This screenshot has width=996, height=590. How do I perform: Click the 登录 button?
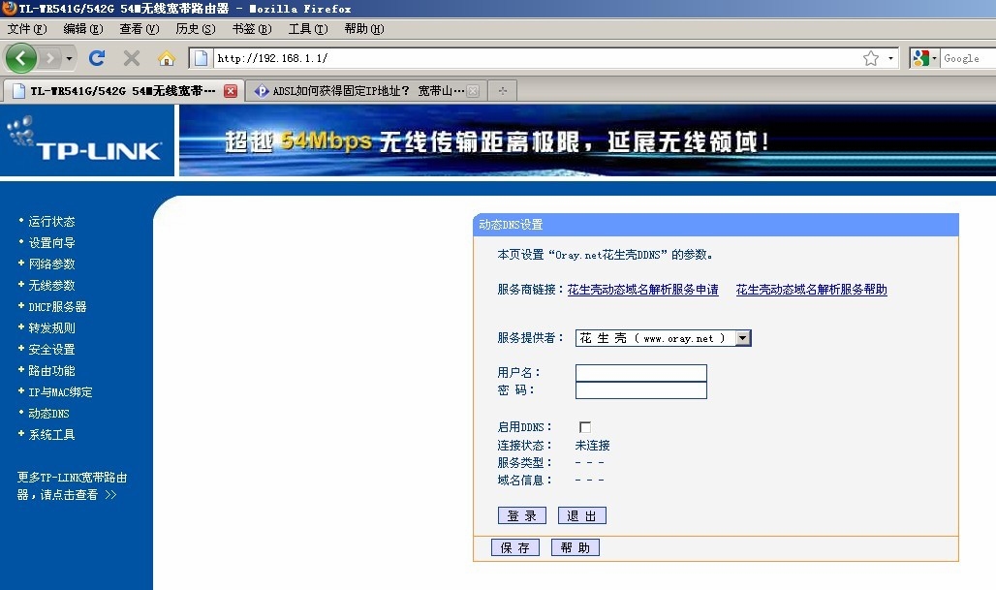[522, 515]
